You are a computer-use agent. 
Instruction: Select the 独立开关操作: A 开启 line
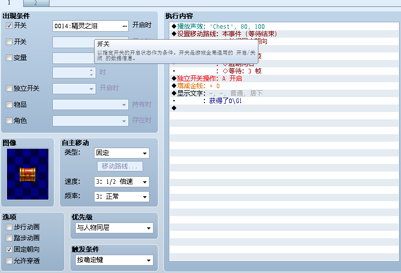coord(284,78)
